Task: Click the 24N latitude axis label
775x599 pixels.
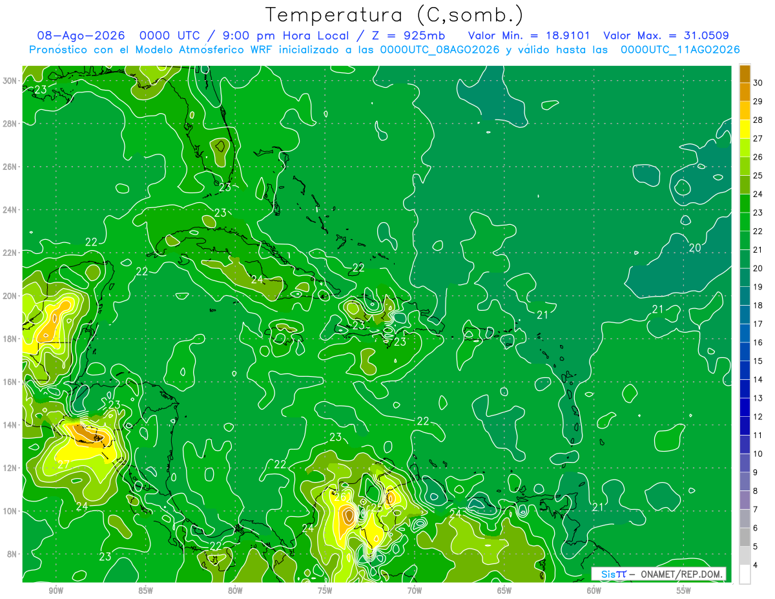Action: point(10,209)
